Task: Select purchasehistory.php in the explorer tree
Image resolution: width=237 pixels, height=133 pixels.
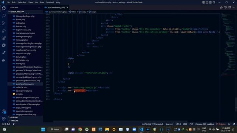Action: (25, 84)
